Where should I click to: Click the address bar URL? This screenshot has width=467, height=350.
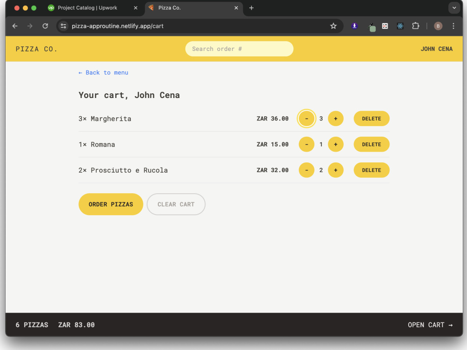[x=118, y=26]
